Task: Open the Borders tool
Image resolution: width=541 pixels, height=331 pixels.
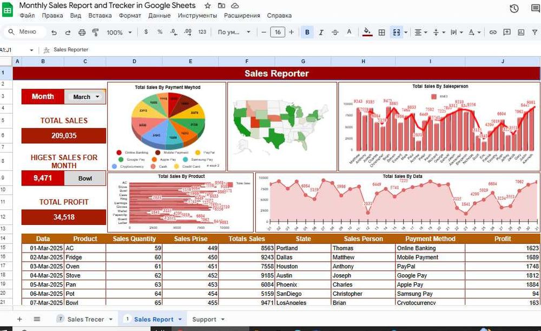Action: click(x=381, y=32)
